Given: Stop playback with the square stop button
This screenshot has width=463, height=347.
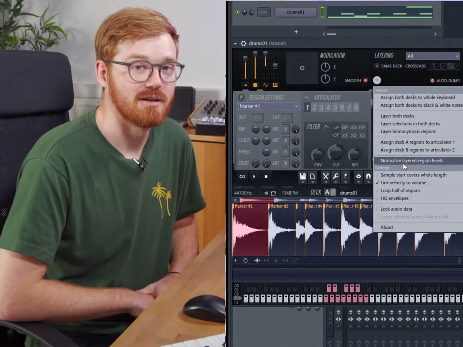Looking at the screenshot, I should coord(266,176).
